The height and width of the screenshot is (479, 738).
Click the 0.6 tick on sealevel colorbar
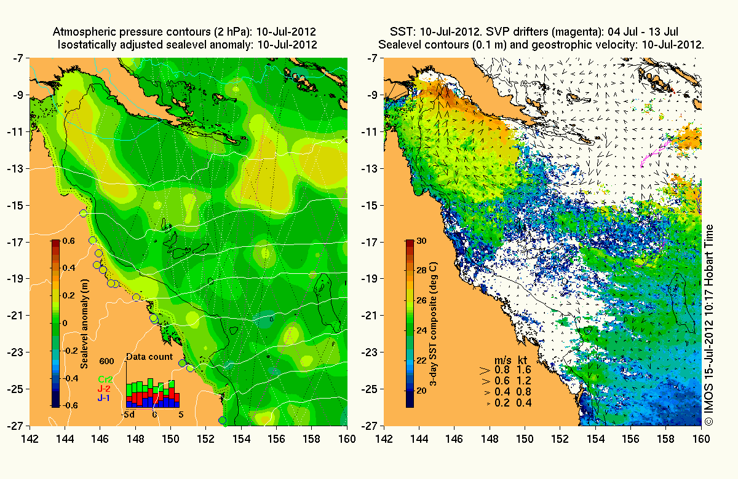click(68, 241)
